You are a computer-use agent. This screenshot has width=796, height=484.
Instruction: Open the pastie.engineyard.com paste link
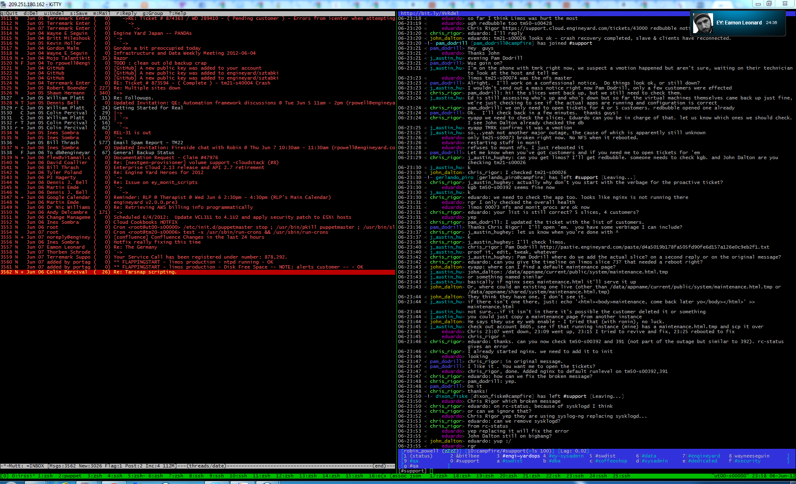[655, 247]
